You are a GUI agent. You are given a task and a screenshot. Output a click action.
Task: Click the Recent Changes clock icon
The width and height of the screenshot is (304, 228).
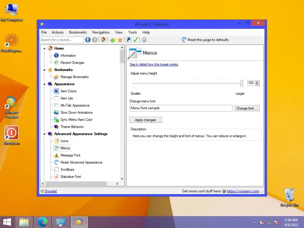56,63
